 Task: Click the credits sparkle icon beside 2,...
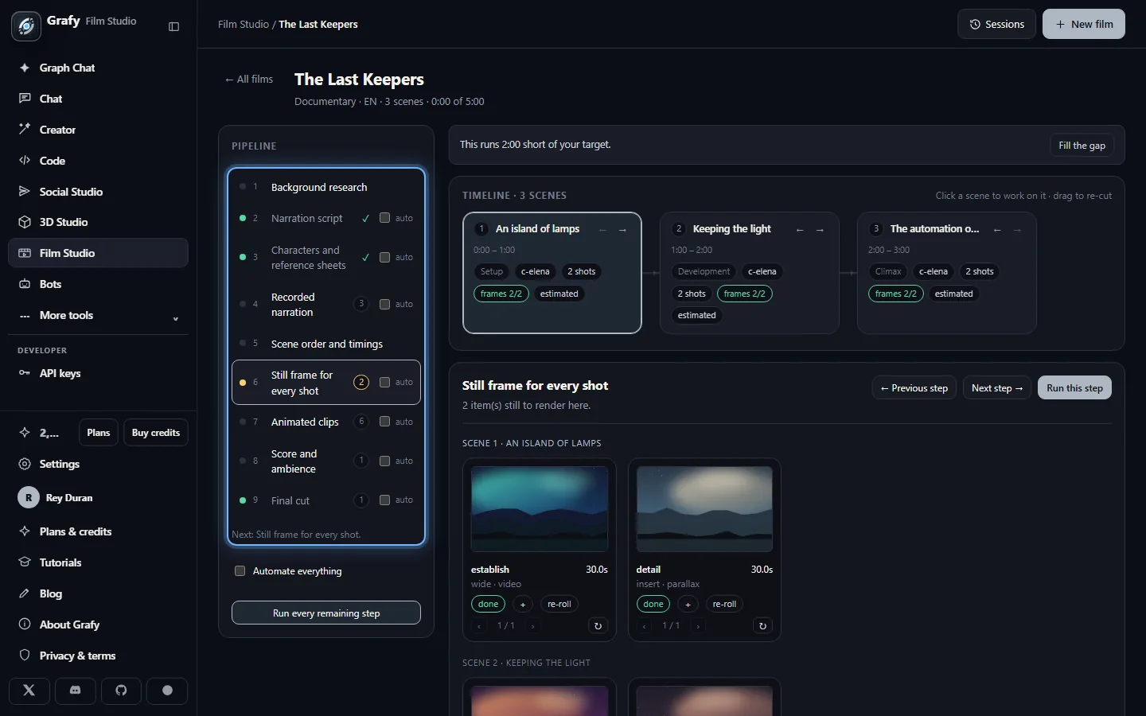(25, 433)
